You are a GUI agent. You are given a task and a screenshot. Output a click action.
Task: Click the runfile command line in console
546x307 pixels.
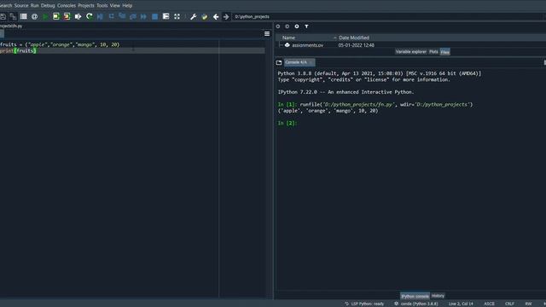375,104
